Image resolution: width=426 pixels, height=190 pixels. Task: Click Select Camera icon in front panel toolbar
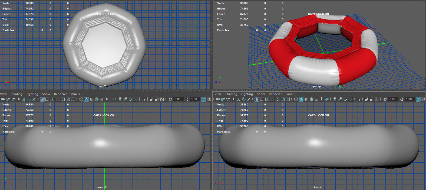pyautogui.click(x=3, y=99)
